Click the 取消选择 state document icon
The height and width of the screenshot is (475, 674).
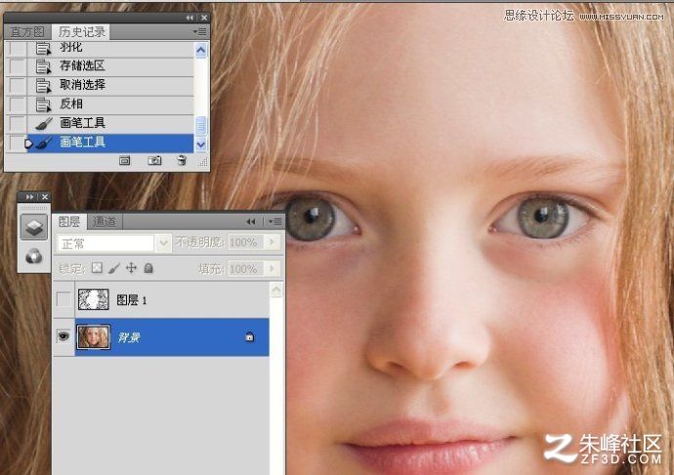pyautogui.click(x=43, y=86)
